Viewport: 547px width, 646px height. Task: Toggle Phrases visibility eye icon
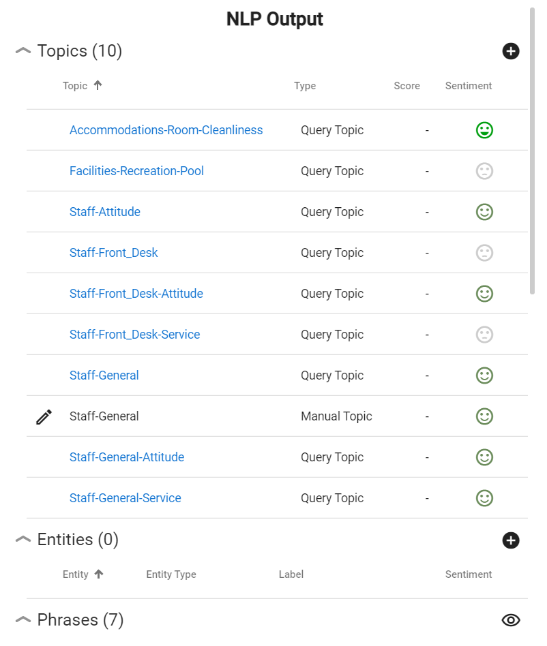pos(510,619)
